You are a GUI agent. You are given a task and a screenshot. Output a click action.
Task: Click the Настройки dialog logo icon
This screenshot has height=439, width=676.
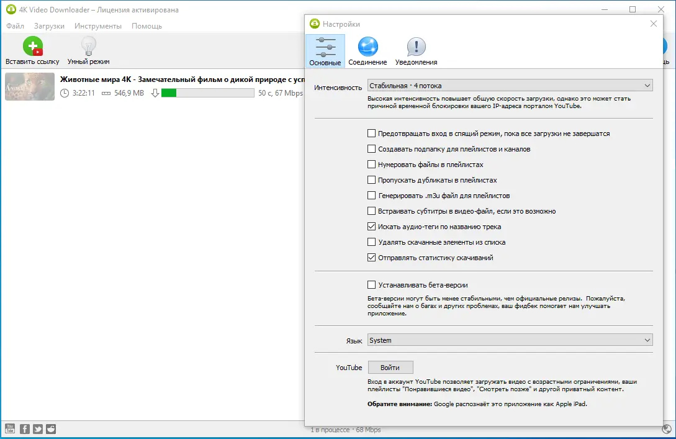point(315,24)
